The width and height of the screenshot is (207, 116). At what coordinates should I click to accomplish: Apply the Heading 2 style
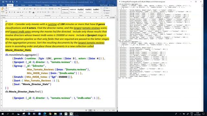click(88, 10)
